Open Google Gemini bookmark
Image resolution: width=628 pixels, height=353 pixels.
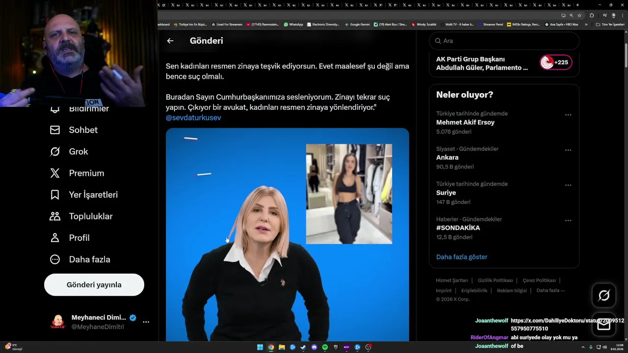[357, 24]
